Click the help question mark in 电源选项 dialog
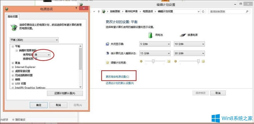This screenshot has width=254, height=124. 76,9
